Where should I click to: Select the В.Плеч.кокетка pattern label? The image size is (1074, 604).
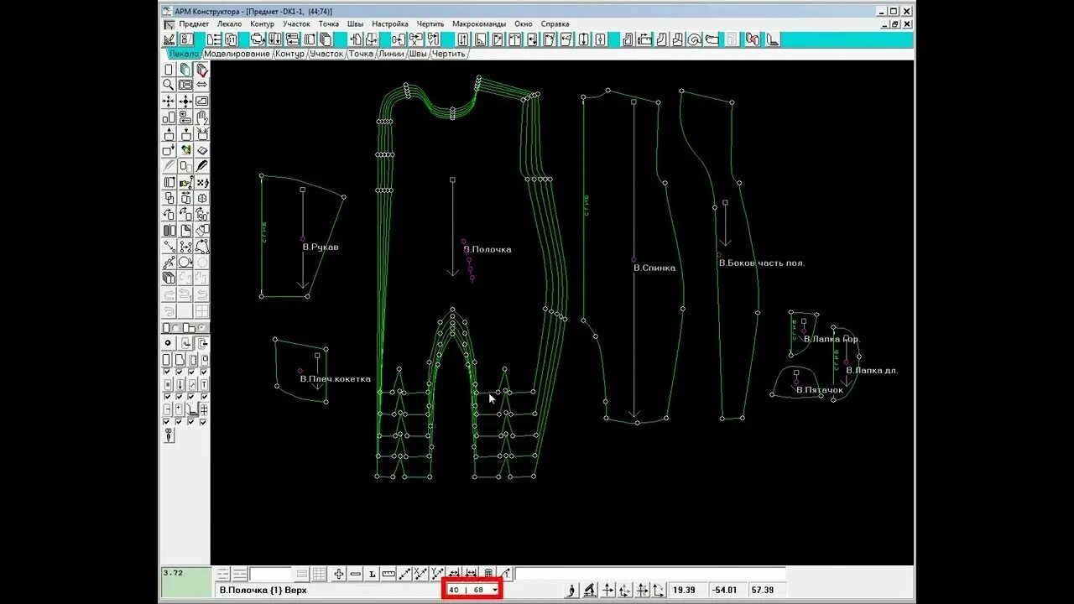[x=336, y=379]
